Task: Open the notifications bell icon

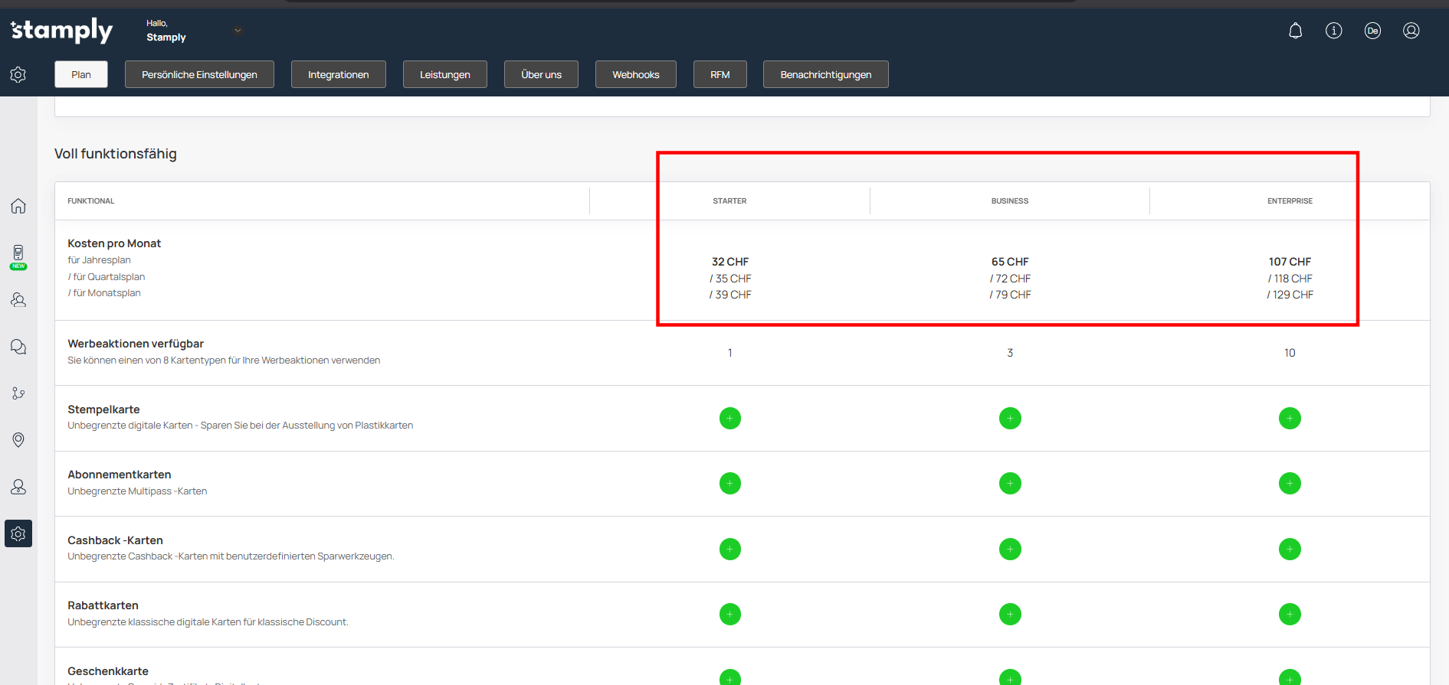Action: pos(1295,31)
